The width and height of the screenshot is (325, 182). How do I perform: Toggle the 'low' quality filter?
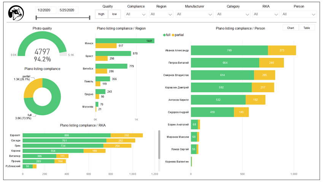pyautogui.click(x=114, y=14)
